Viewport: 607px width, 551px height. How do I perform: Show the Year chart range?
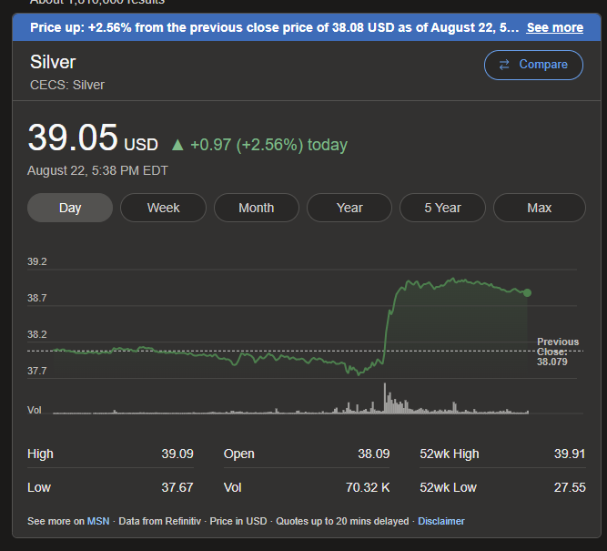(x=349, y=208)
